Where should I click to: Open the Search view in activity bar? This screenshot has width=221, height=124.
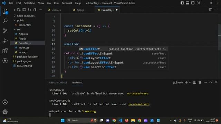point(5,21)
